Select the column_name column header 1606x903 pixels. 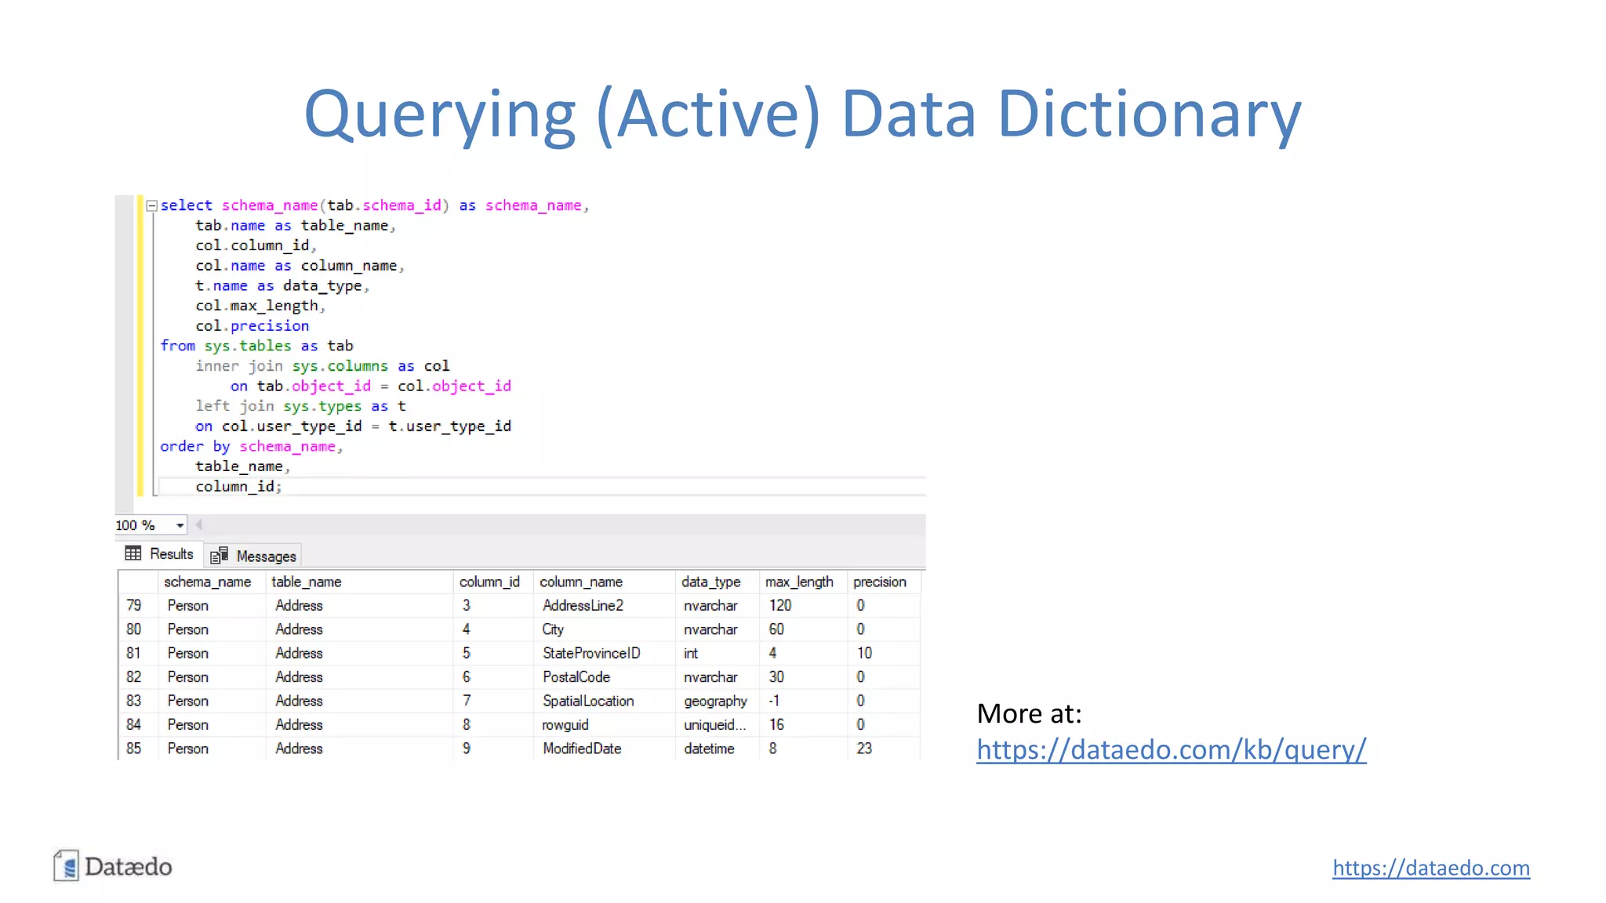(580, 582)
